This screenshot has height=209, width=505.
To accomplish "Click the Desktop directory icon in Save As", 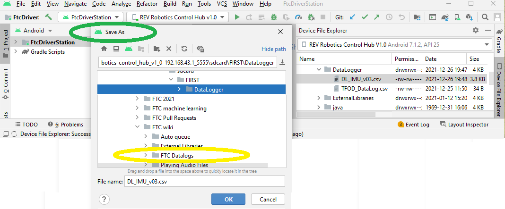I will [x=116, y=49].
